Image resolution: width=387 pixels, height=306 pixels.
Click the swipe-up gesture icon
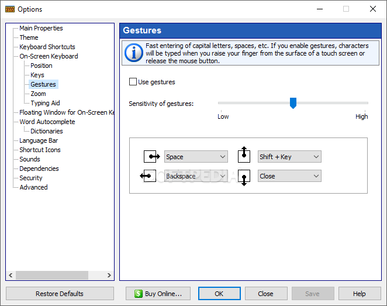click(x=244, y=154)
